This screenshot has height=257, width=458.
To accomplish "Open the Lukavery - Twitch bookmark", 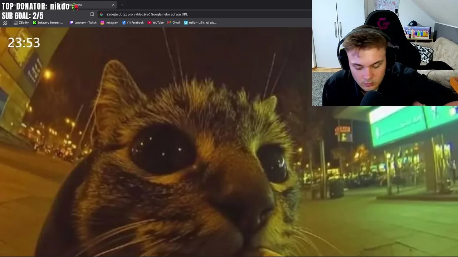I will click(x=83, y=22).
